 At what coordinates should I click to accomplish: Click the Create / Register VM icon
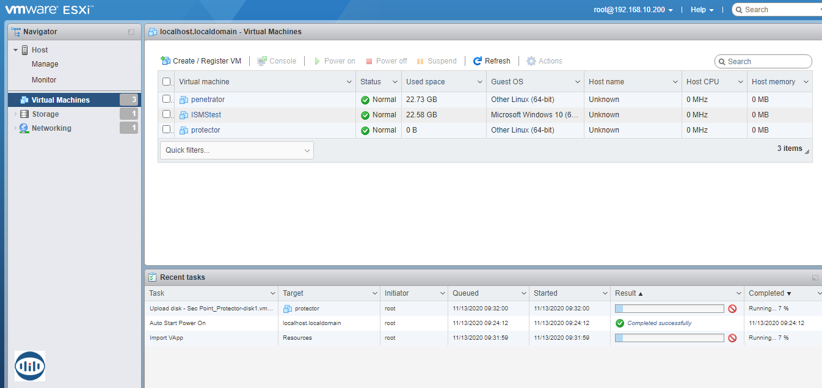coord(165,61)
